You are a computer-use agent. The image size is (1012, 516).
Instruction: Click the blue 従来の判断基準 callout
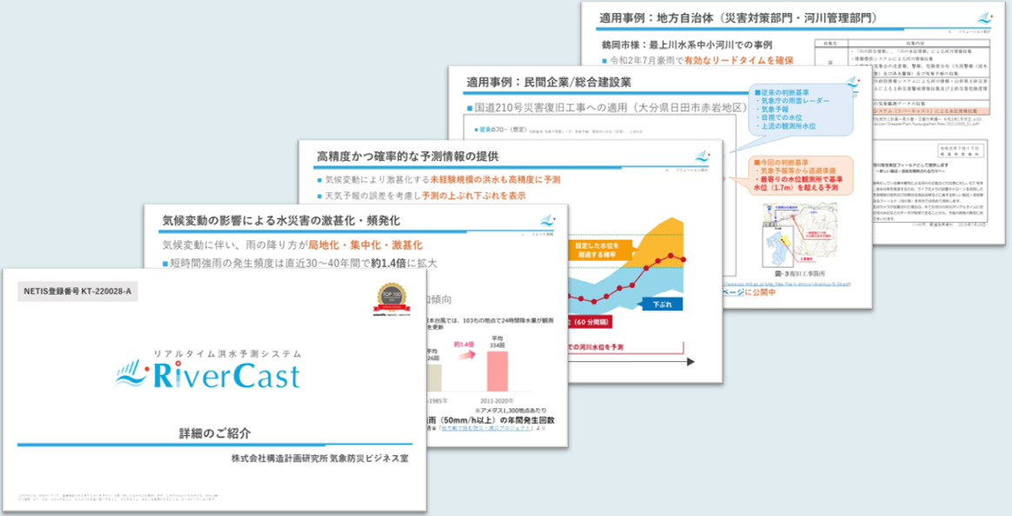pyautogui.click(x=800, y=109)
